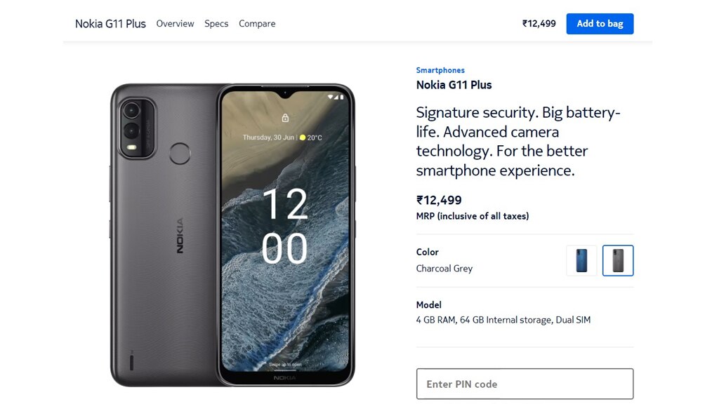This screenshot has height=404, width=719.
Task: Click the rear camera module image
Action: click(x=137, y=129)
